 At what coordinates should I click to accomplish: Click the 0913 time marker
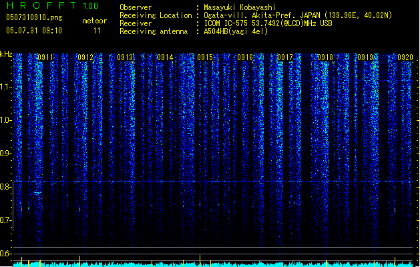pos(125,57)
